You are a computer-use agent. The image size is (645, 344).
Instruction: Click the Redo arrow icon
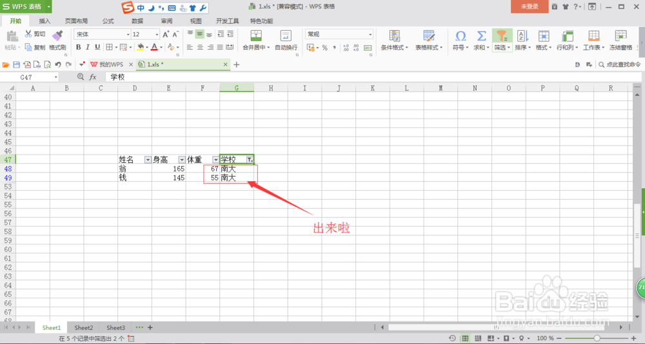pyautogui.click(x=68, y=64)
